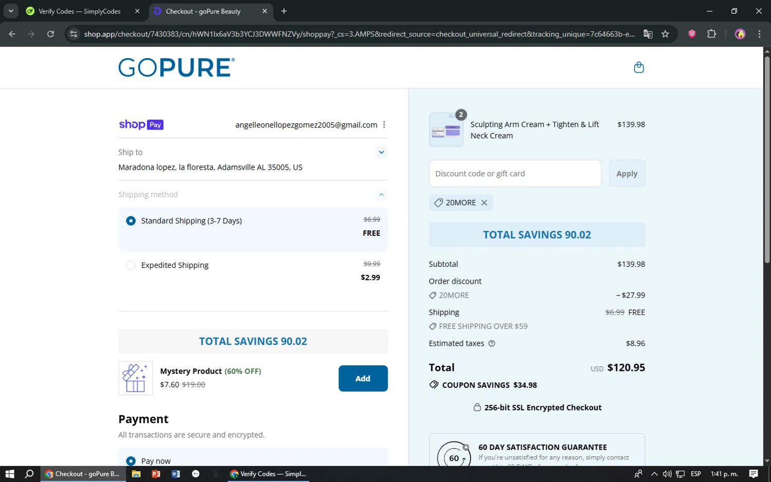Click the ESP language indicator

pyautogui.click(x=696, y=474)
